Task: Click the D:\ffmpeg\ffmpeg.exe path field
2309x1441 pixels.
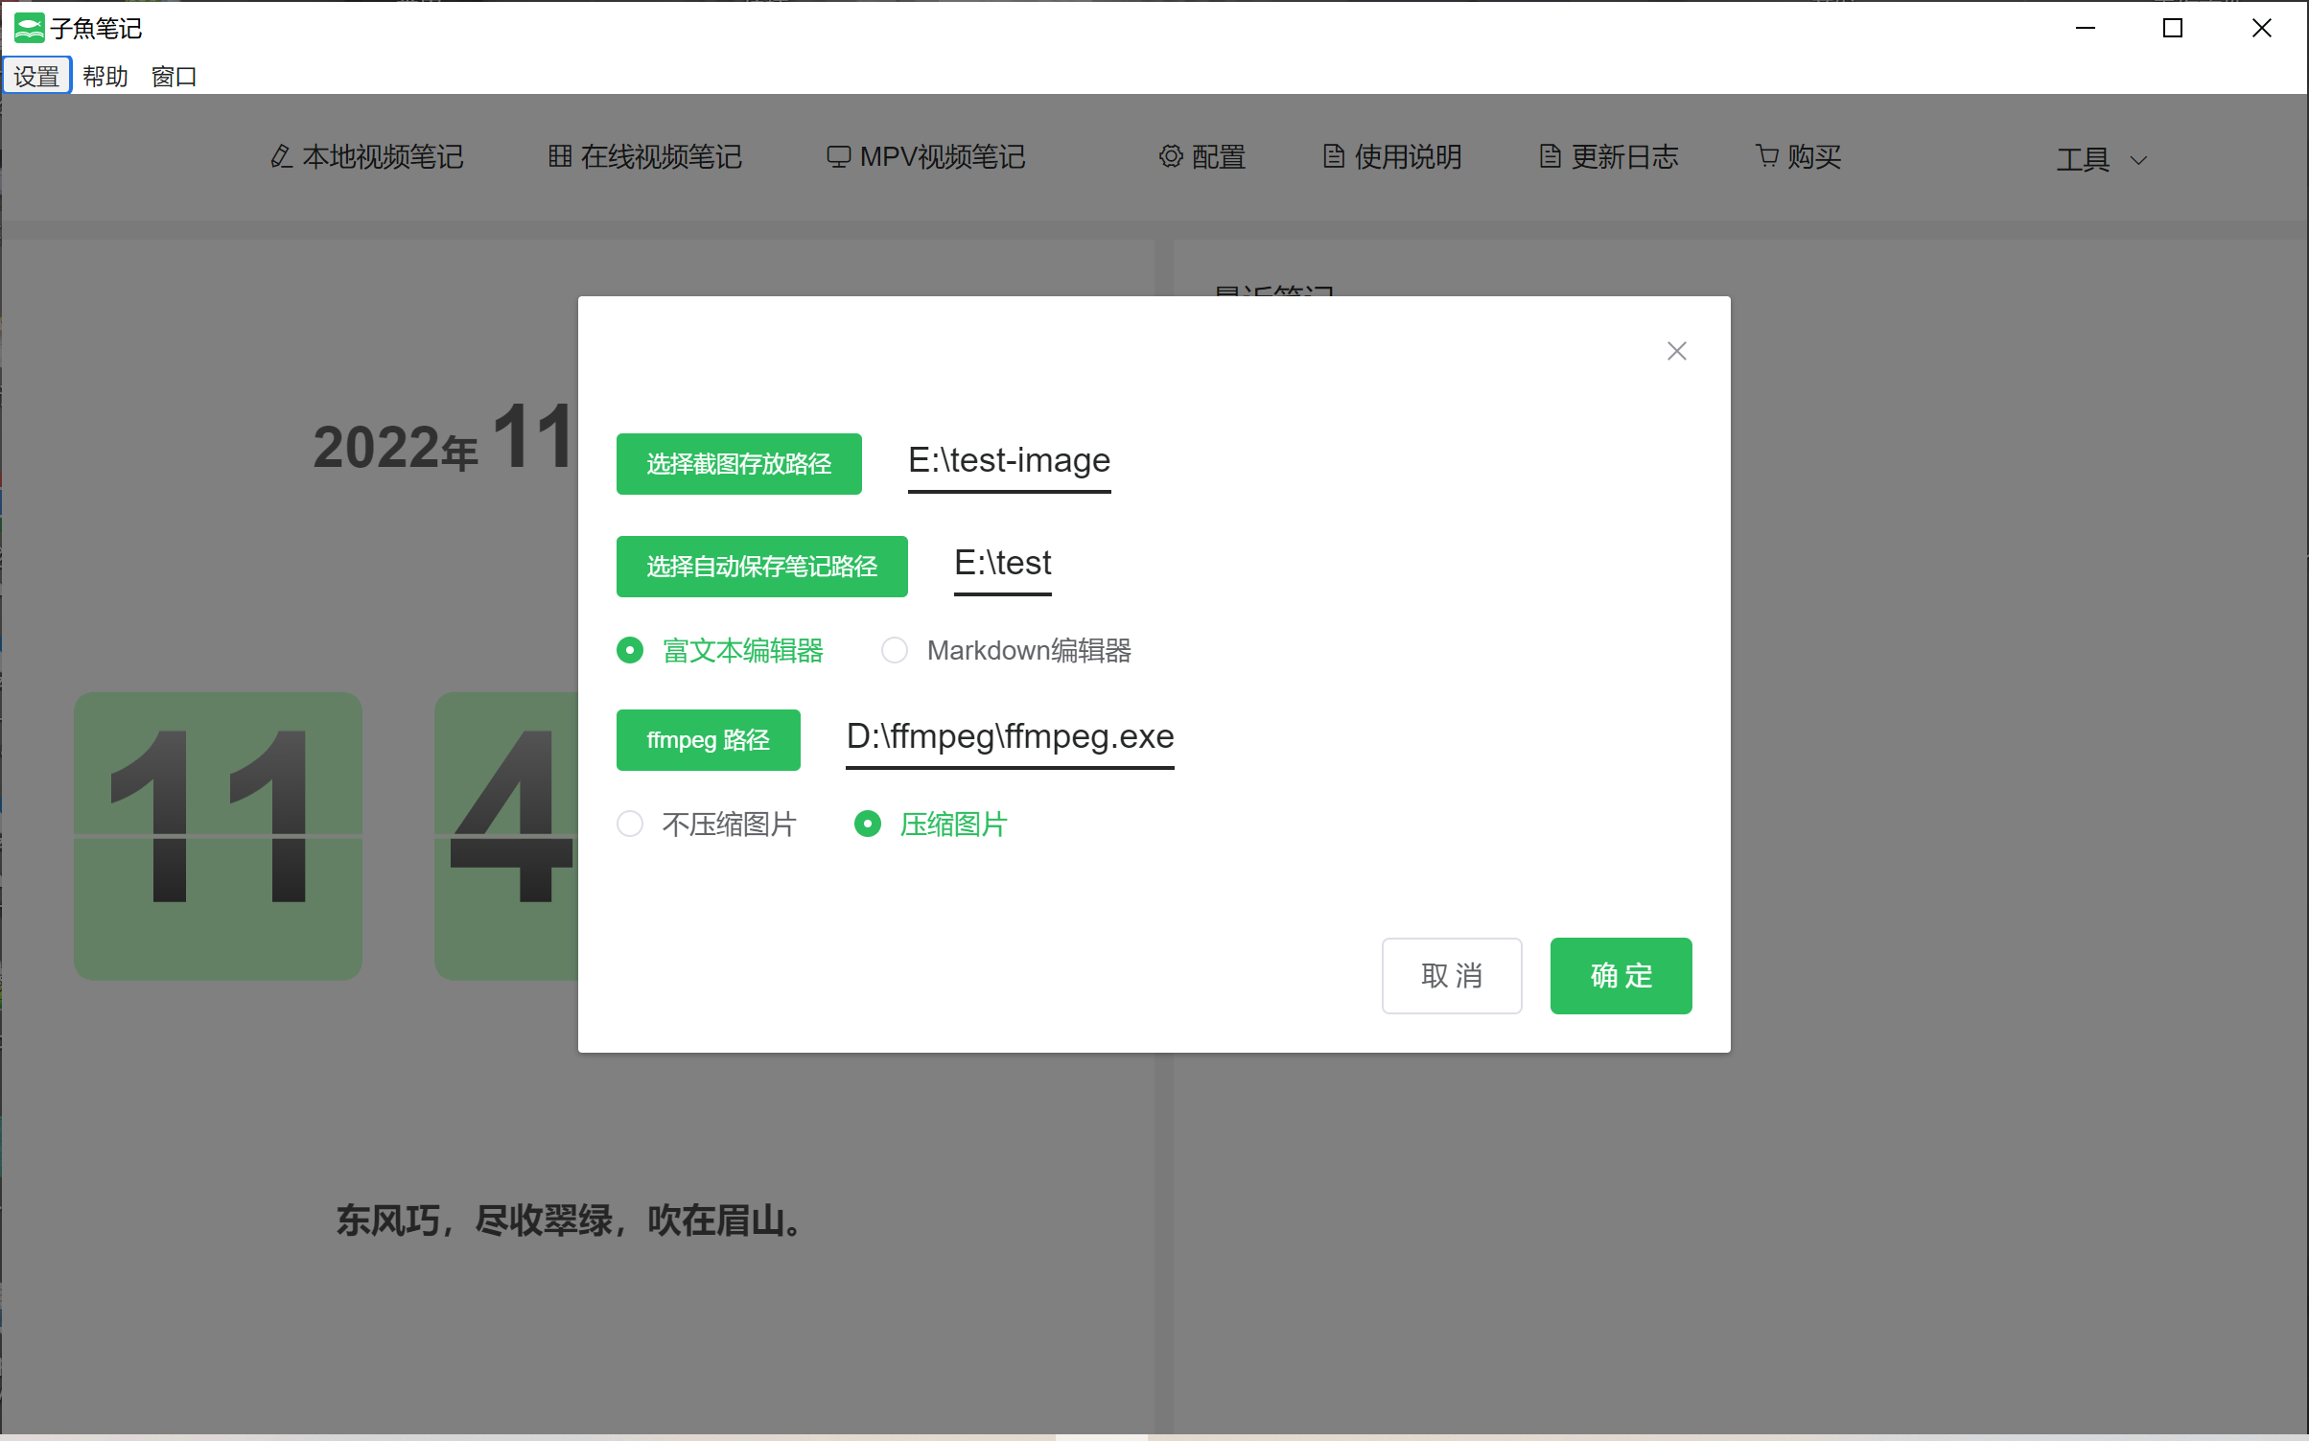Action: (1010, 737)
